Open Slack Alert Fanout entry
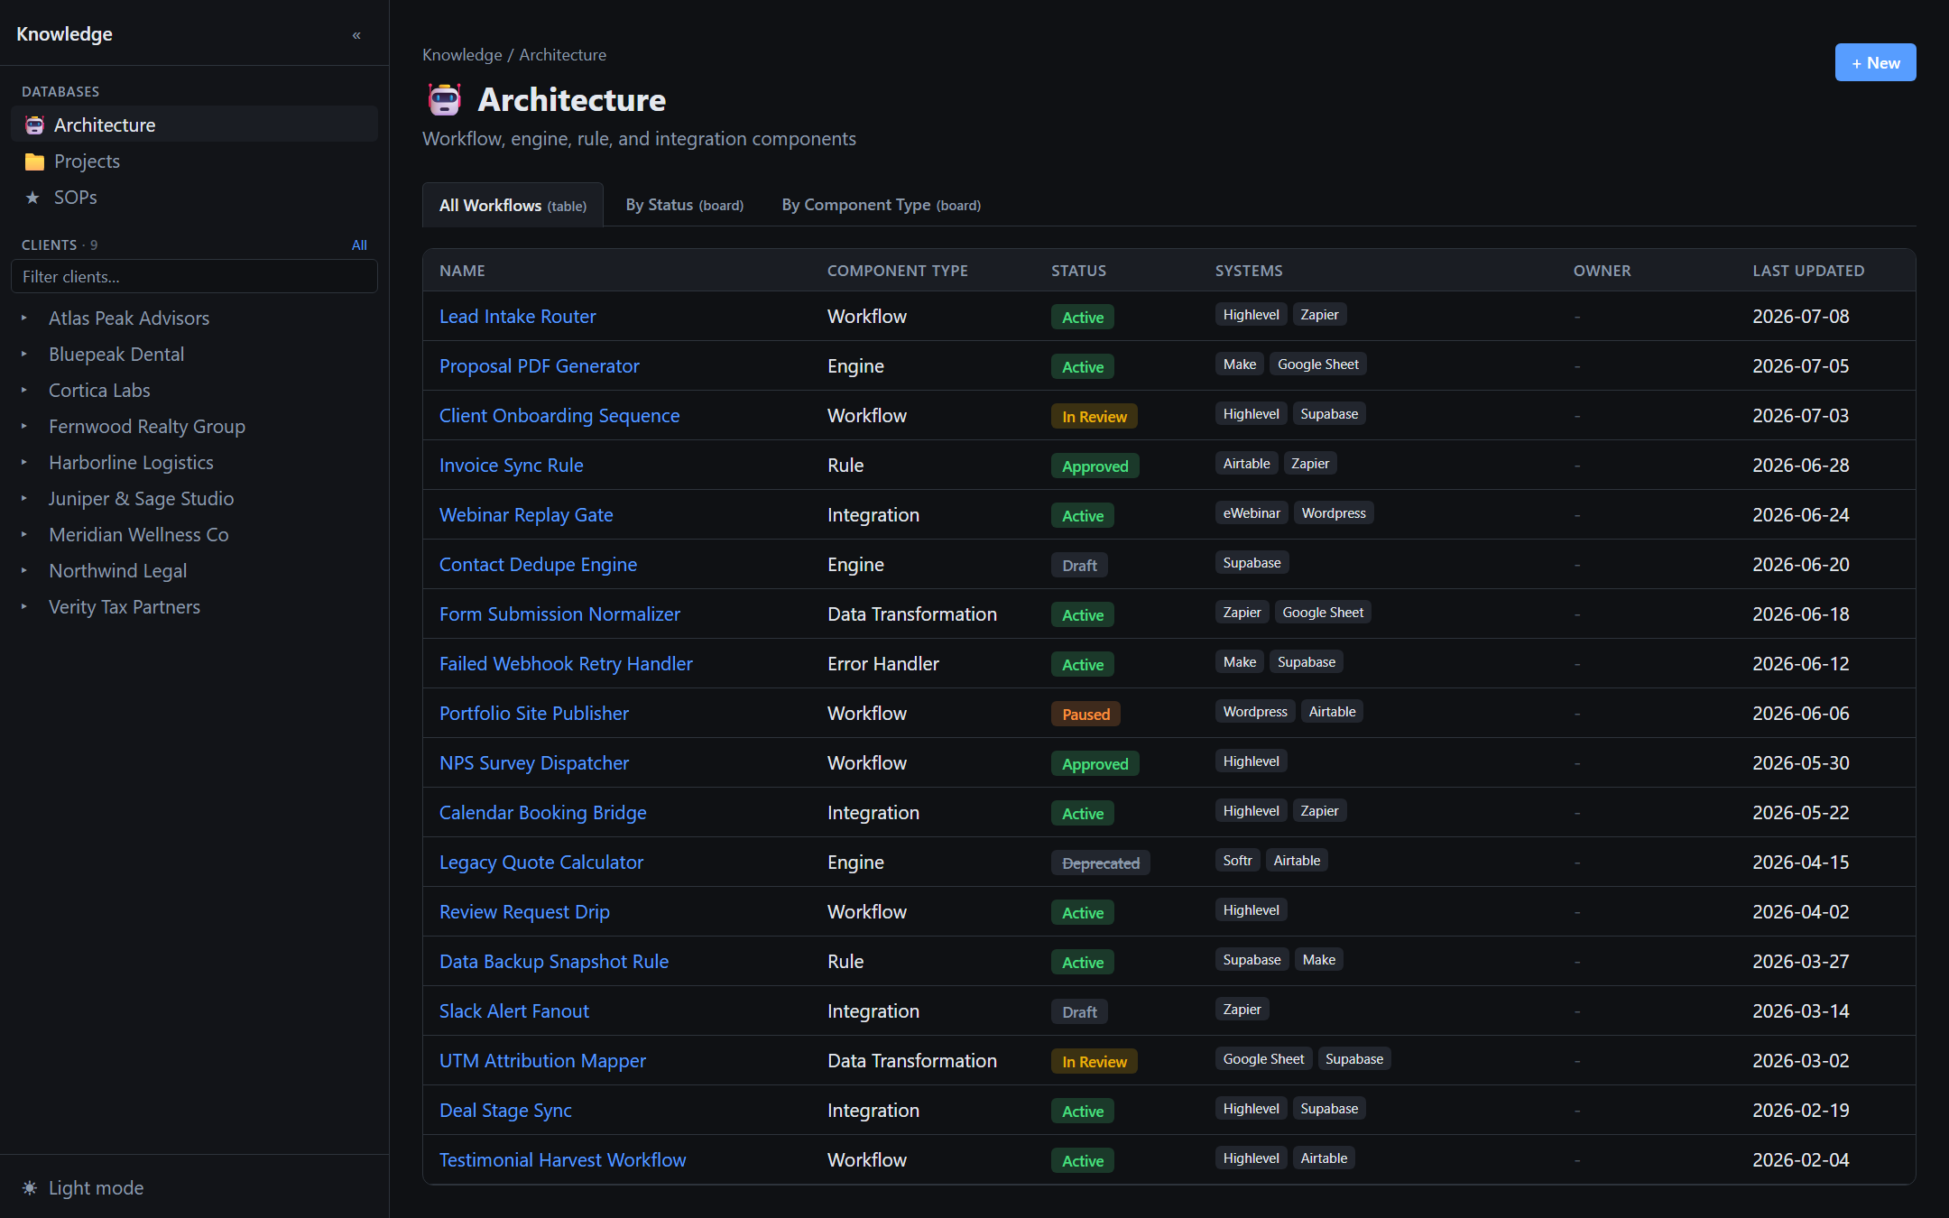The height and width of the screenshot is (1218, 1949). tap(513, 1011)
